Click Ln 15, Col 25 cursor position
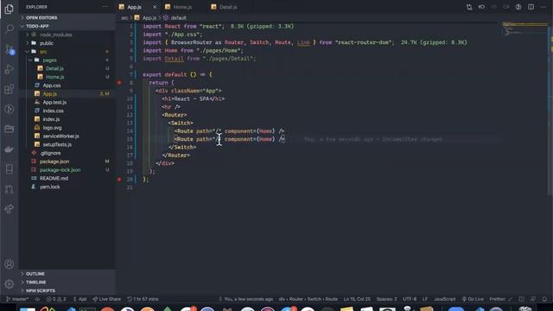Viewport: 553px width, 311px height. click(357, 299)
